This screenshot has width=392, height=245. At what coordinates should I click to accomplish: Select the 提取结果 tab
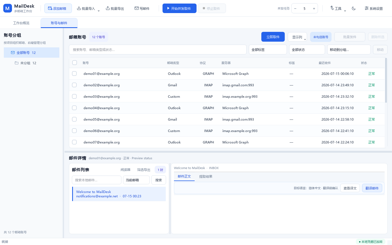click(206, 176)
